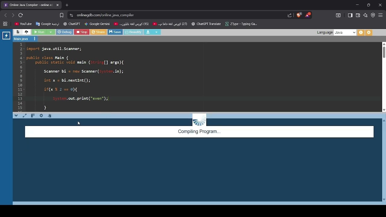This screenshot has width=386, height=217.
Task: Open editor settings gear icon
Action: tap(369, 32)
